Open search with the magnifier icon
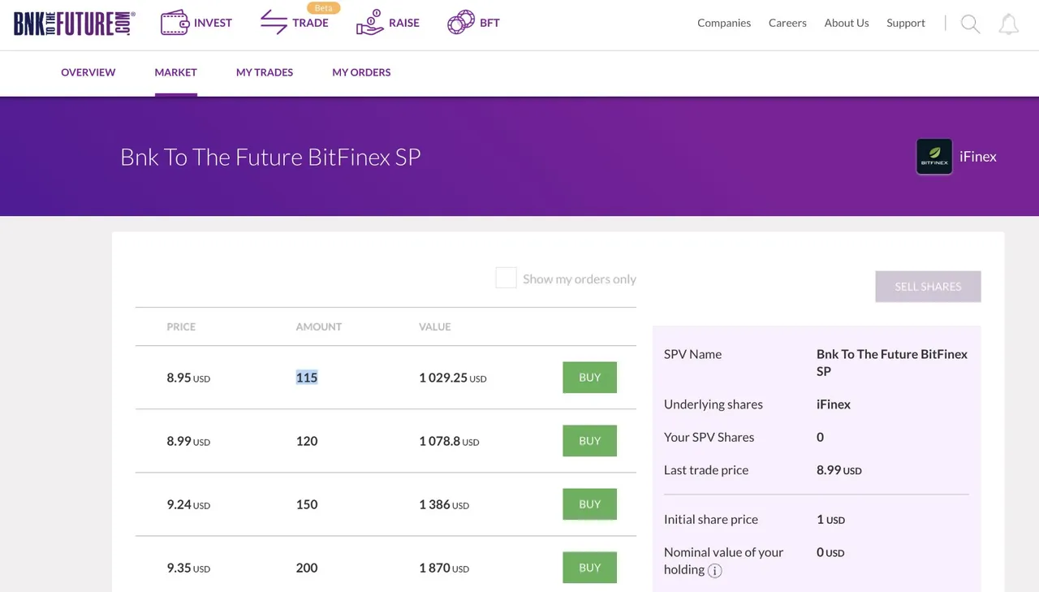This screenshot has height=592, width=1039. click(x=970, y=24)
